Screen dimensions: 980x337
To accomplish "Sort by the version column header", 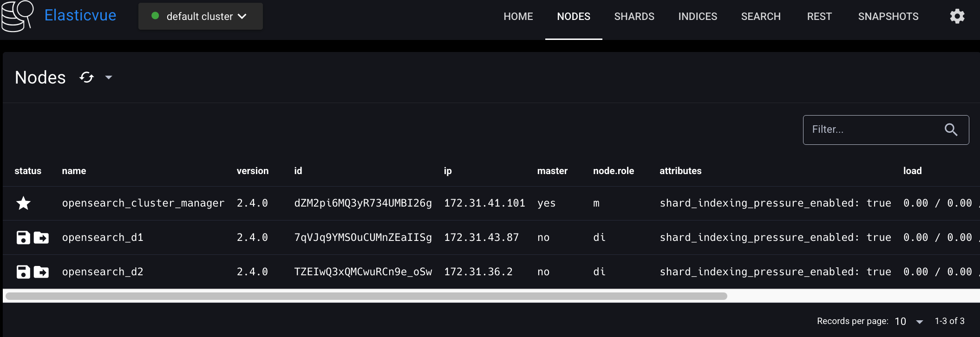I will tap(253, 171).
